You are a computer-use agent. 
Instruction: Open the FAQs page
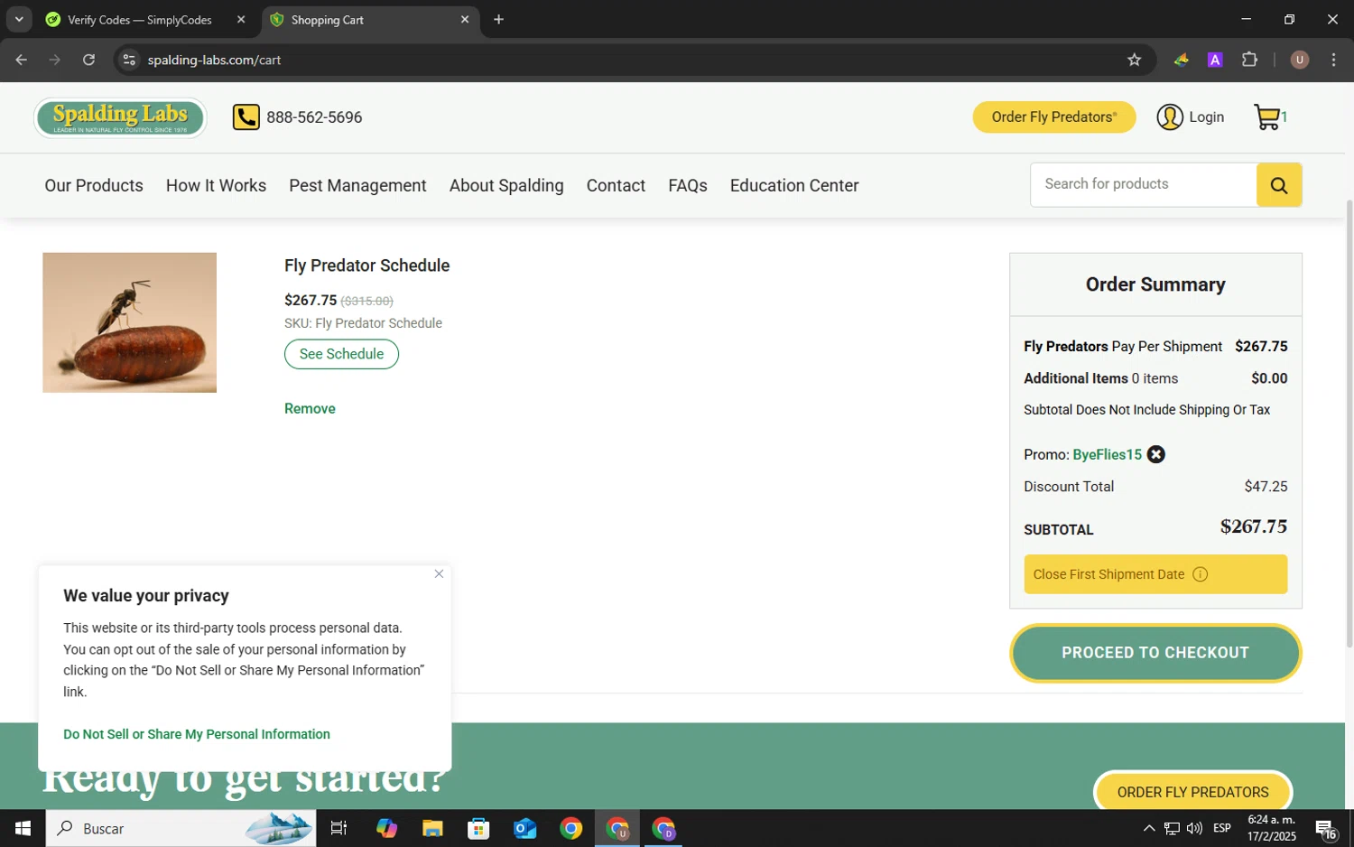688,185
